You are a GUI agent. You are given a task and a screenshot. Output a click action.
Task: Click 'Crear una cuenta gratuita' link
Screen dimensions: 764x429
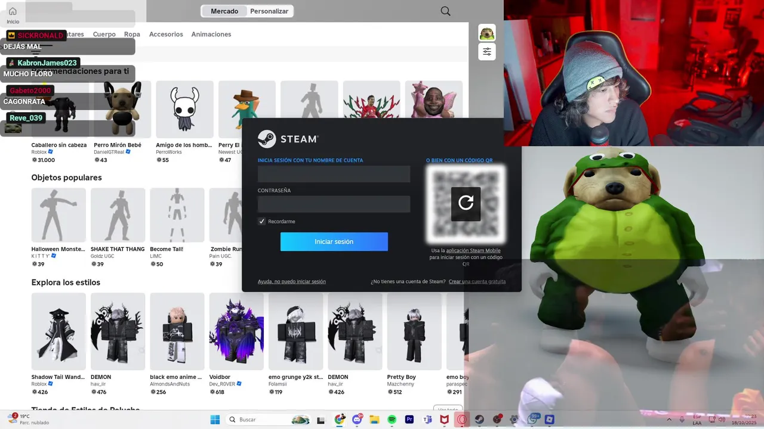coord(477,281)
